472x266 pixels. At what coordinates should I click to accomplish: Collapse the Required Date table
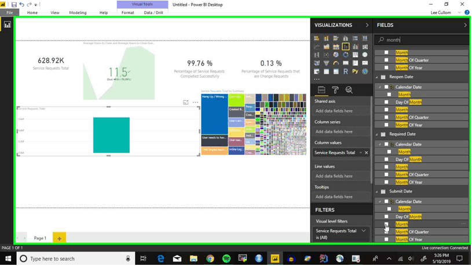377,134
